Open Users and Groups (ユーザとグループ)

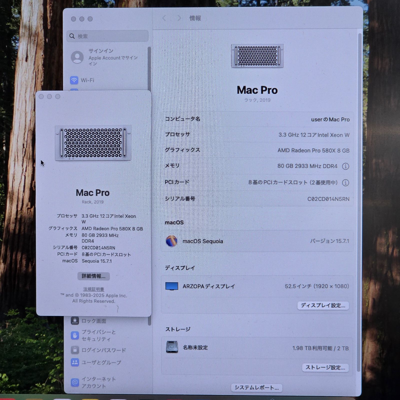(x=75, y=362)
